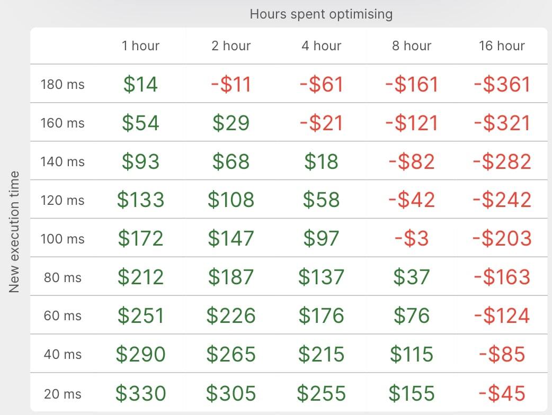Click the Hours spent optimising title
Screen dimensions: 552x415
pyautogui.click(x=321, y=14)
